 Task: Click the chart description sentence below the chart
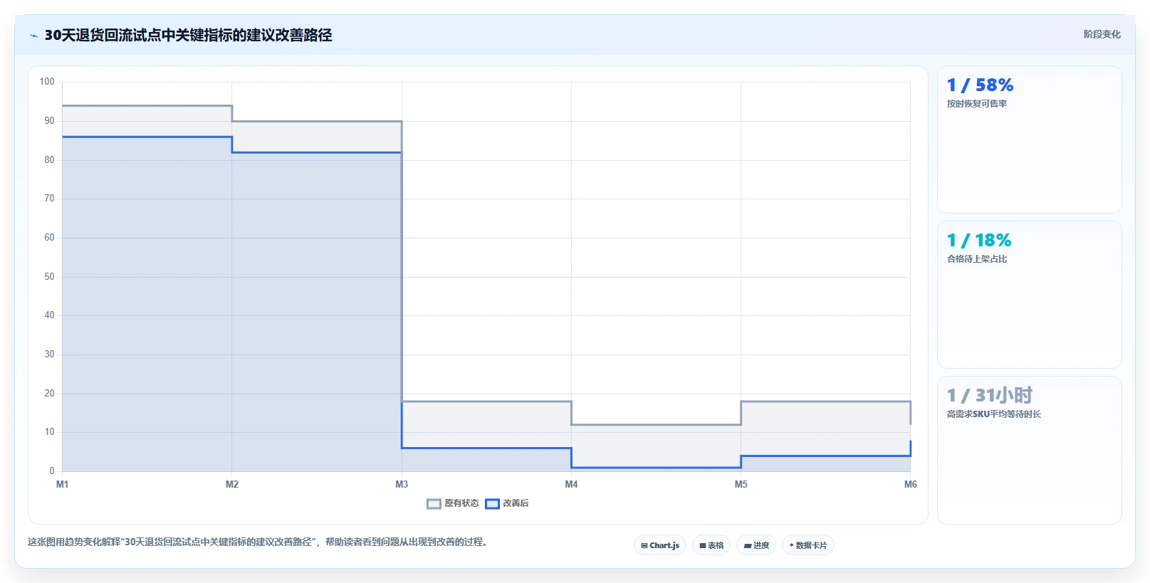click(258, 542)
